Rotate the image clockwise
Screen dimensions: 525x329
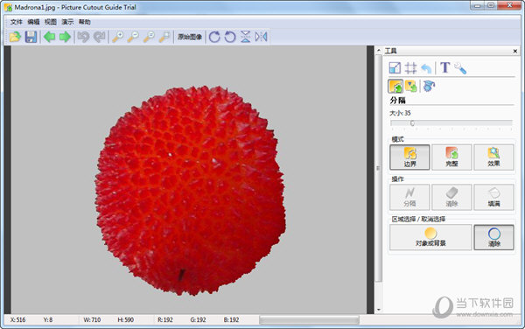(214, 37)
